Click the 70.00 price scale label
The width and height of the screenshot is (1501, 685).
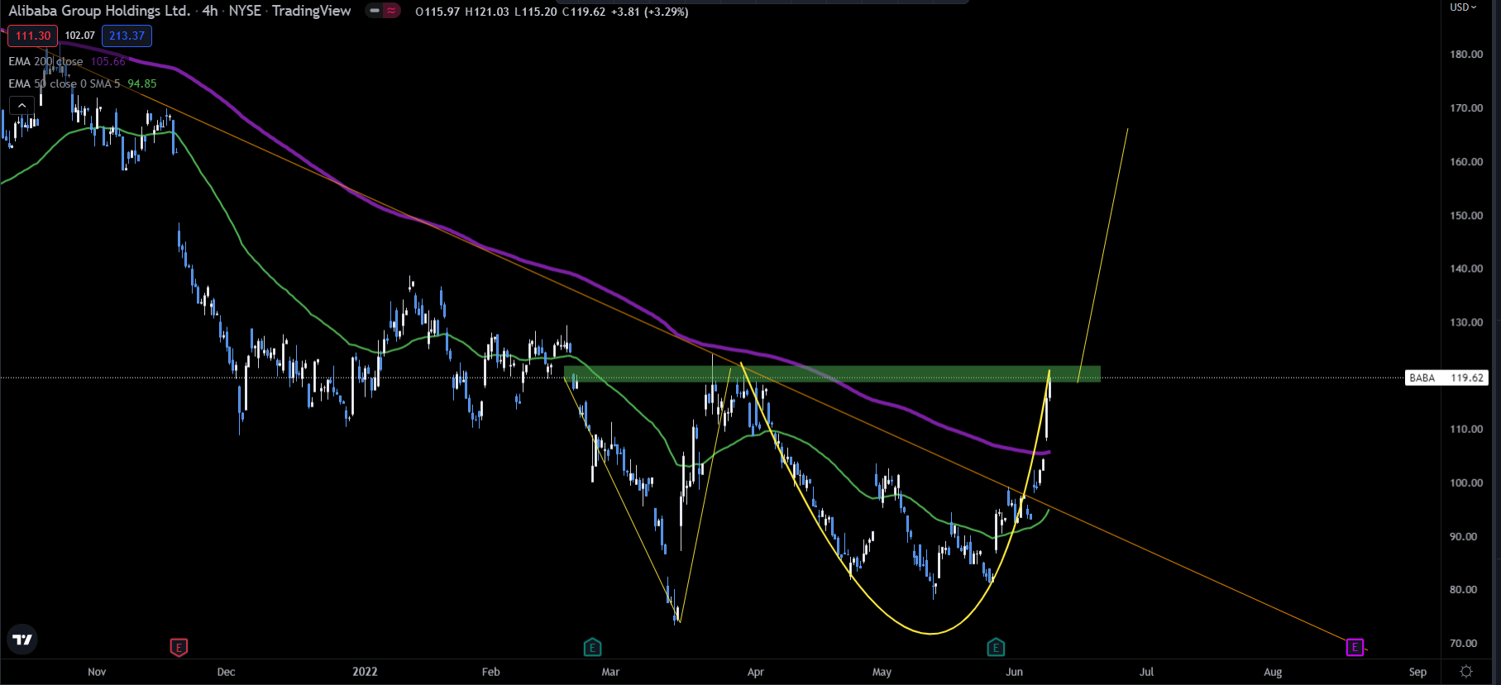point(1465,644)
